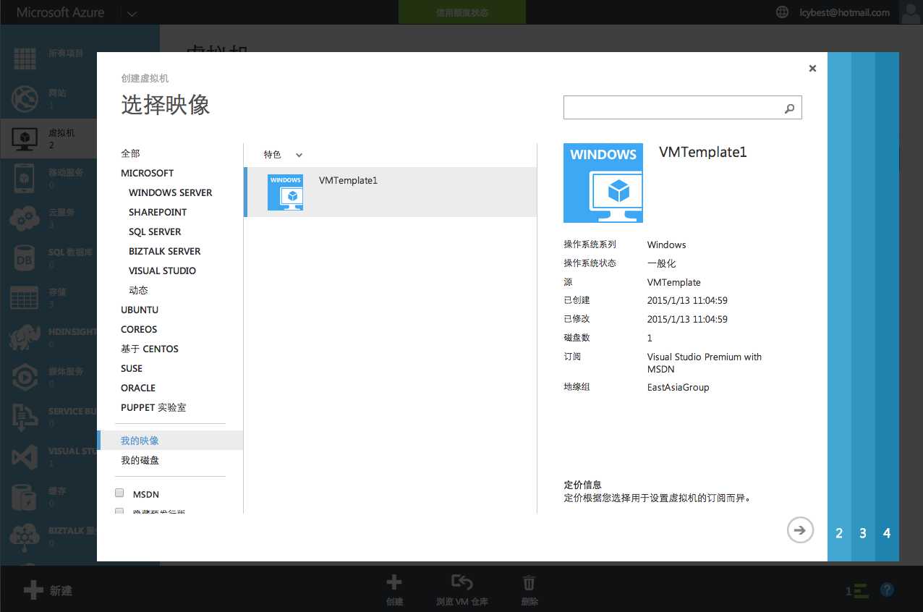Click the source value VMTemplate
The image size is (923, 612).
click(674, 282)
